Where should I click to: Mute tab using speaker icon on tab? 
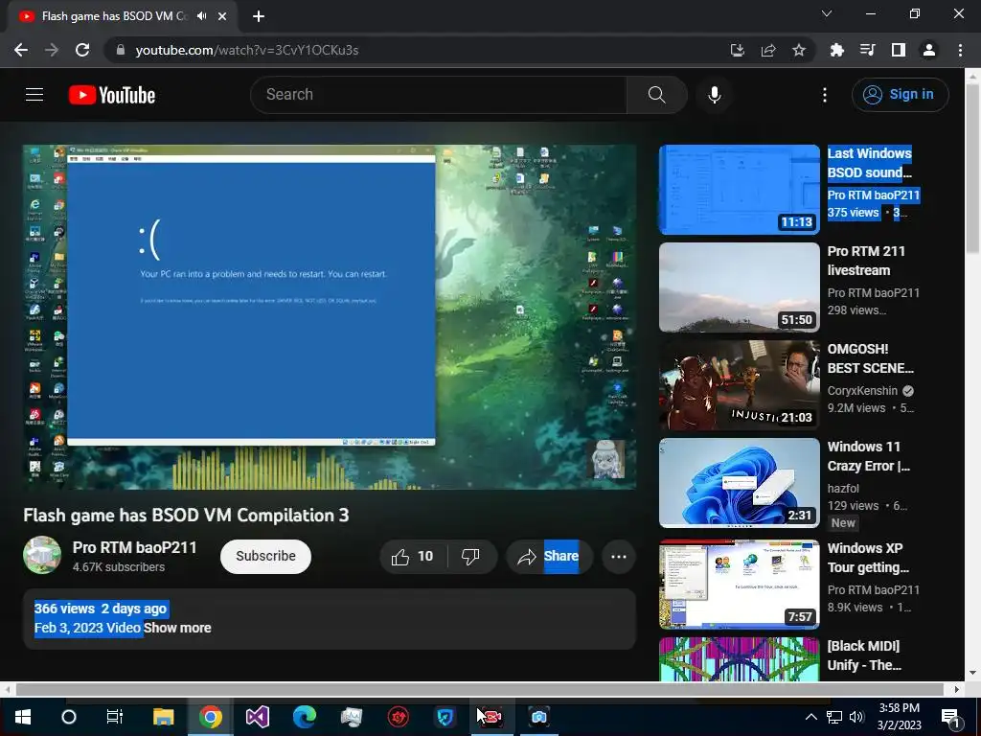click(201, 16)
